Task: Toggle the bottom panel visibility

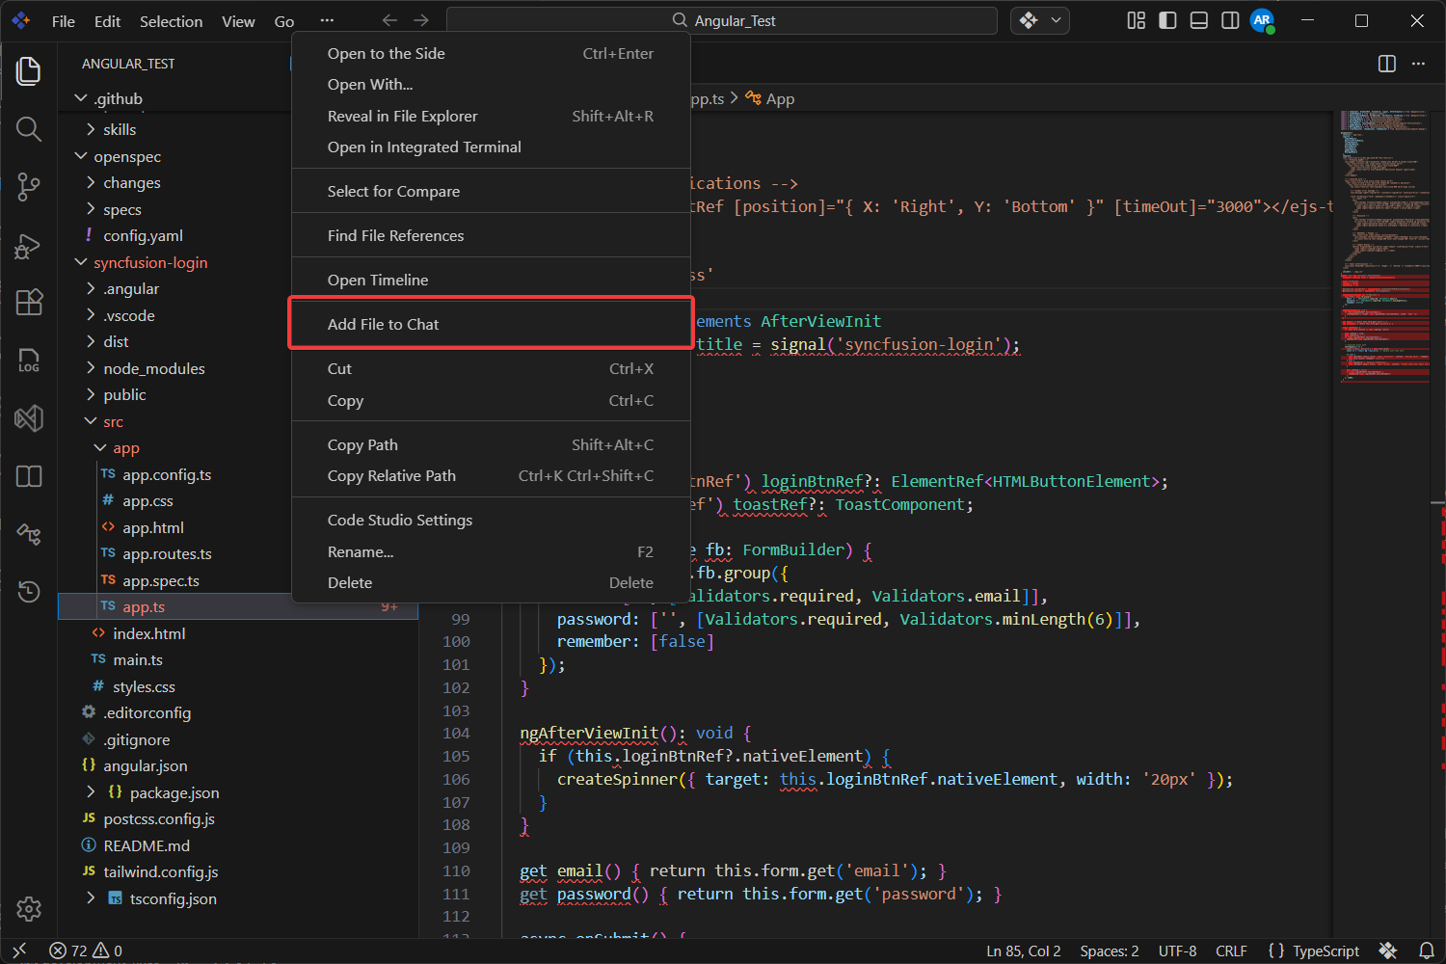Action: click(x=1198, y=20)
